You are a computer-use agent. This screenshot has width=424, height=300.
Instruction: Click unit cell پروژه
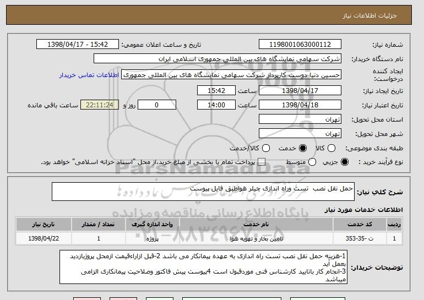pyautogui.click(x=152, y=239)
